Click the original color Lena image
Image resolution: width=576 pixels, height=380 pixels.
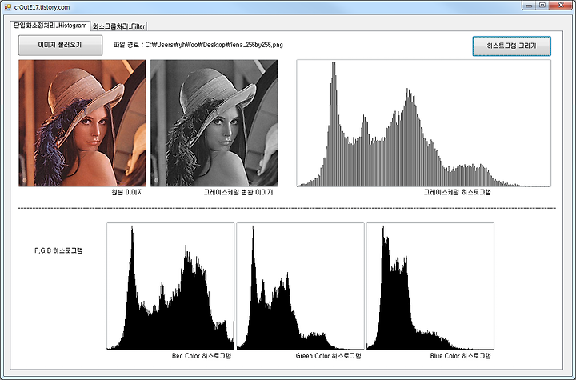point(82,123)
